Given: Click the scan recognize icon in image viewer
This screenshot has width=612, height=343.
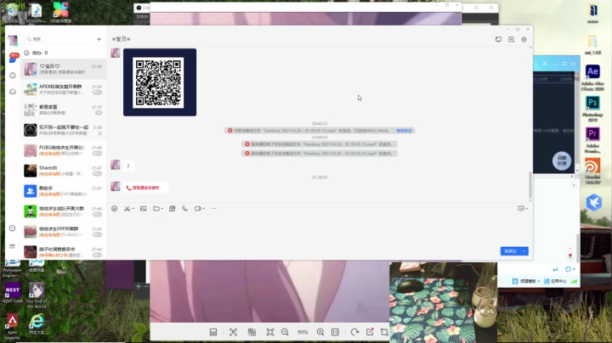Looking at the screenshot, I should click(x=234, y=332).
